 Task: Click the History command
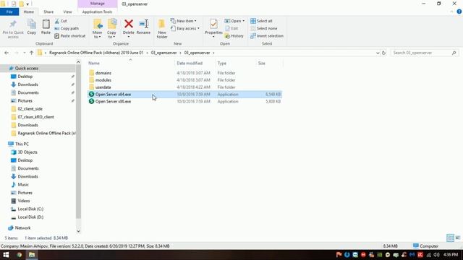pyautogui.click(x=234, y=35)
